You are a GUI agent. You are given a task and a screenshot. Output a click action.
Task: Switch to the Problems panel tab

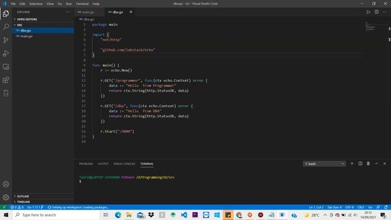pos(86,164)
